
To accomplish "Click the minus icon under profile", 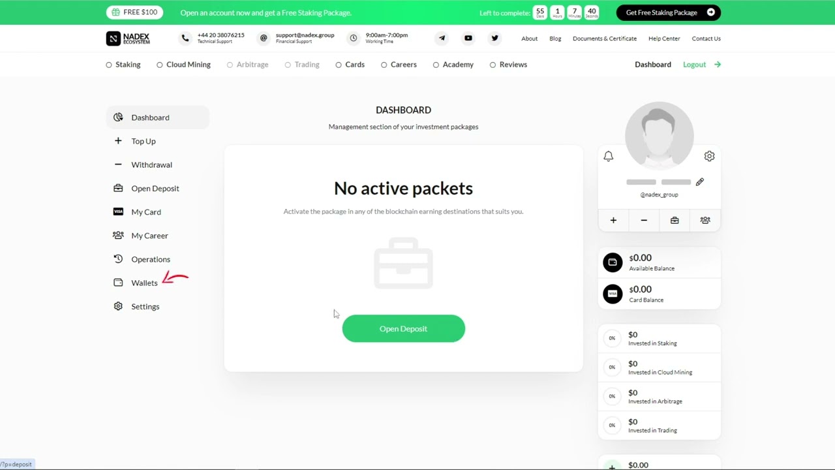I will coord(644,221).
